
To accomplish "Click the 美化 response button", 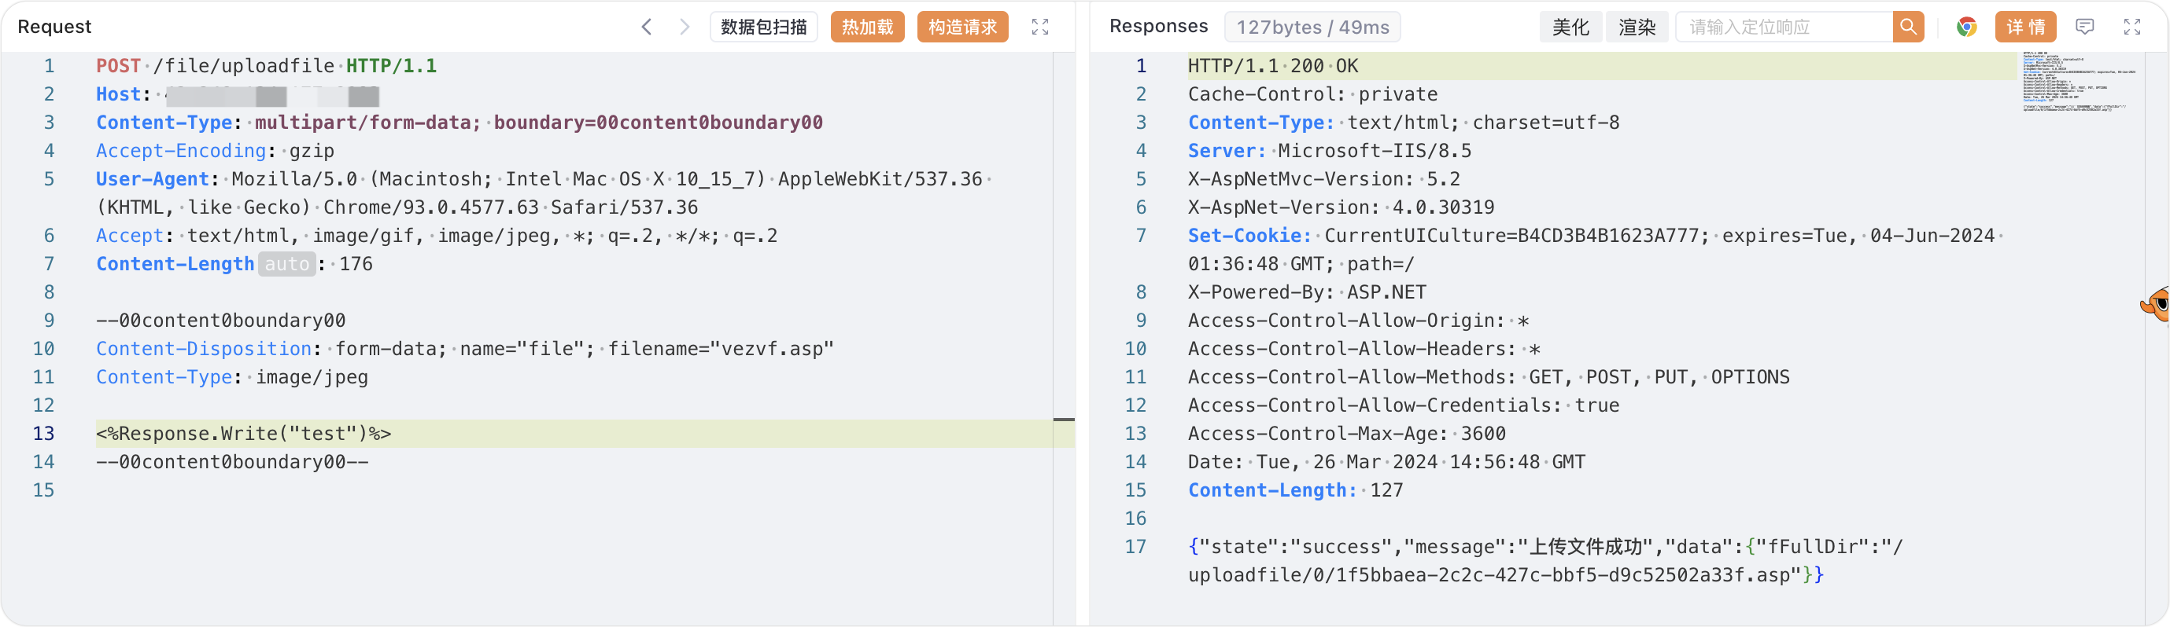I will (x=1570, y=27).
